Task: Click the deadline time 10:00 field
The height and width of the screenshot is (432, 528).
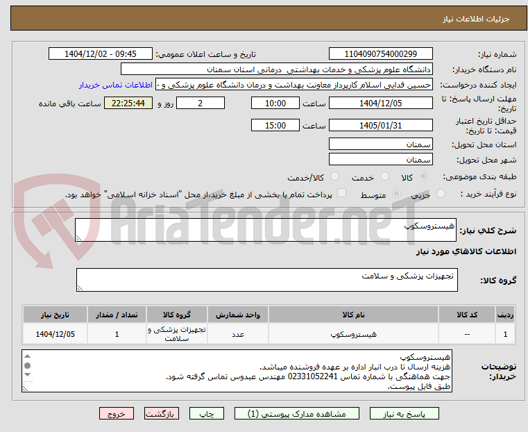Action: coord(275,103)
